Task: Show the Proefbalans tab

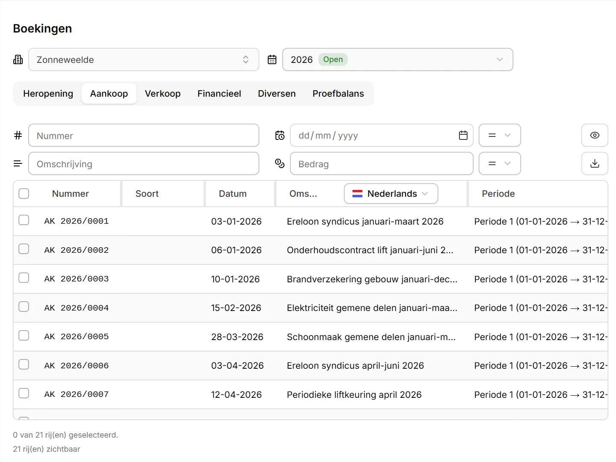Action: click(x=338, y=94)
